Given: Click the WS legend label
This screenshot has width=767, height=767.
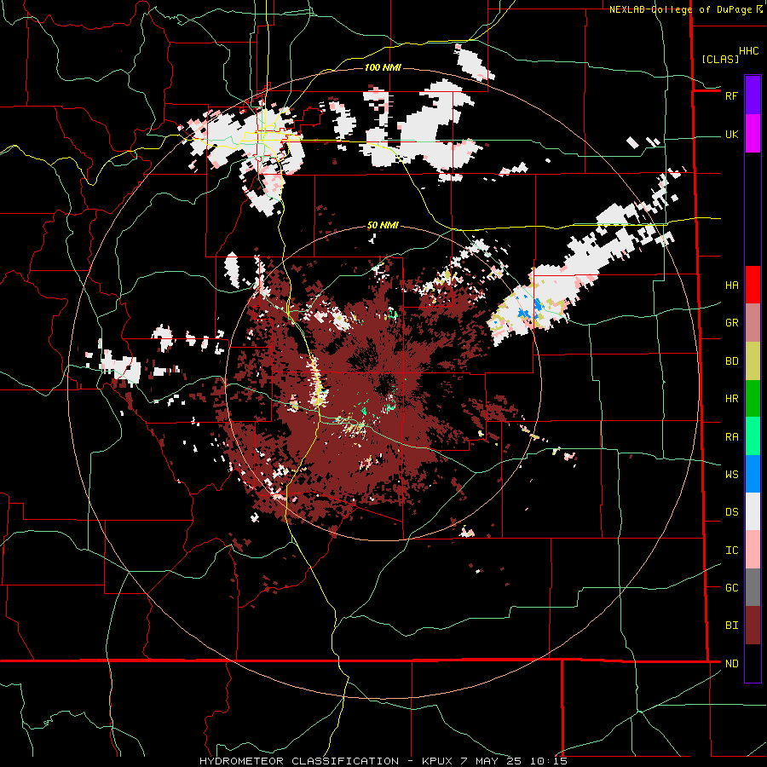Looking at the screenshot, I should click(x=731, y=475).
